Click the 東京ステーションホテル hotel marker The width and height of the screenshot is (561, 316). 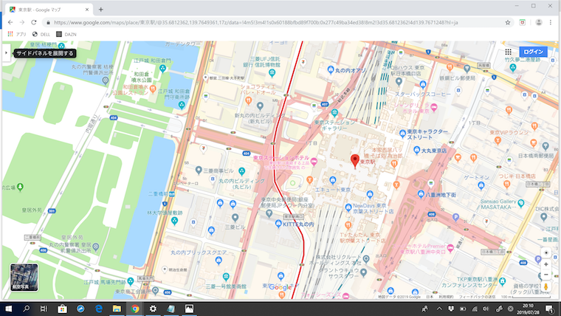(x=314, y=161)
